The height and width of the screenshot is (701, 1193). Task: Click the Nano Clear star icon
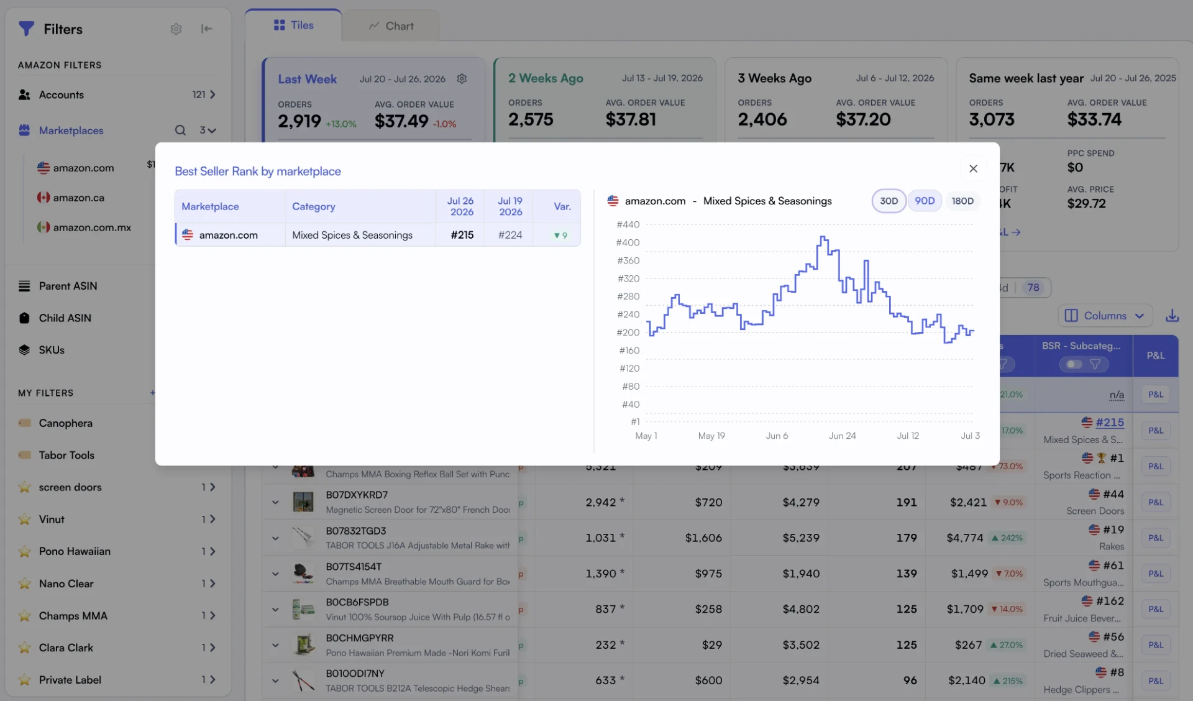(24, 584)
